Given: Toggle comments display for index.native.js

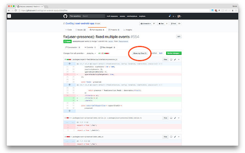Looking at the screenshot, I should tap(171, 118).
